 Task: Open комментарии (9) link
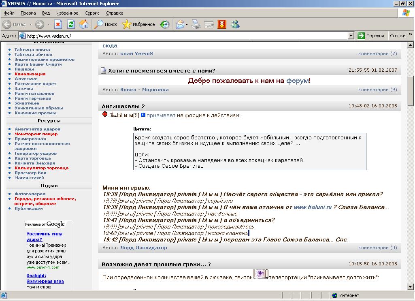pyautogui.click(x=377, y=90)
